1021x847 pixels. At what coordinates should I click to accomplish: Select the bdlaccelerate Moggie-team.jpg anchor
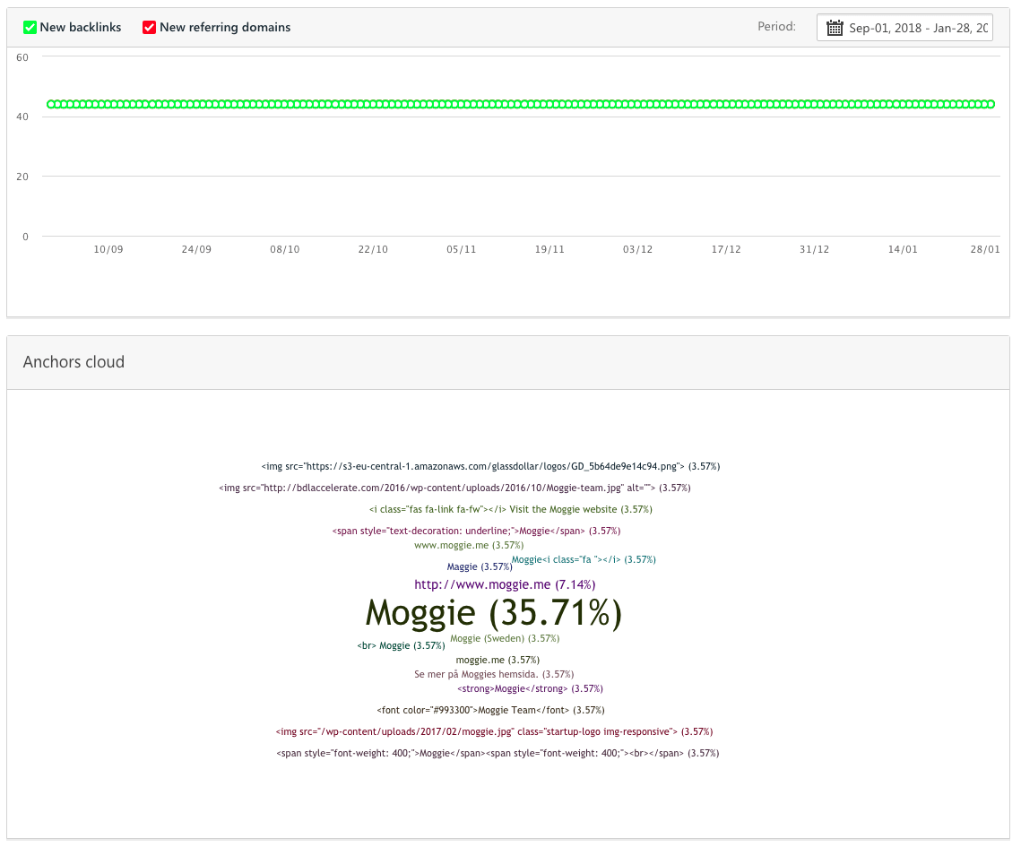tap(454, 488)
